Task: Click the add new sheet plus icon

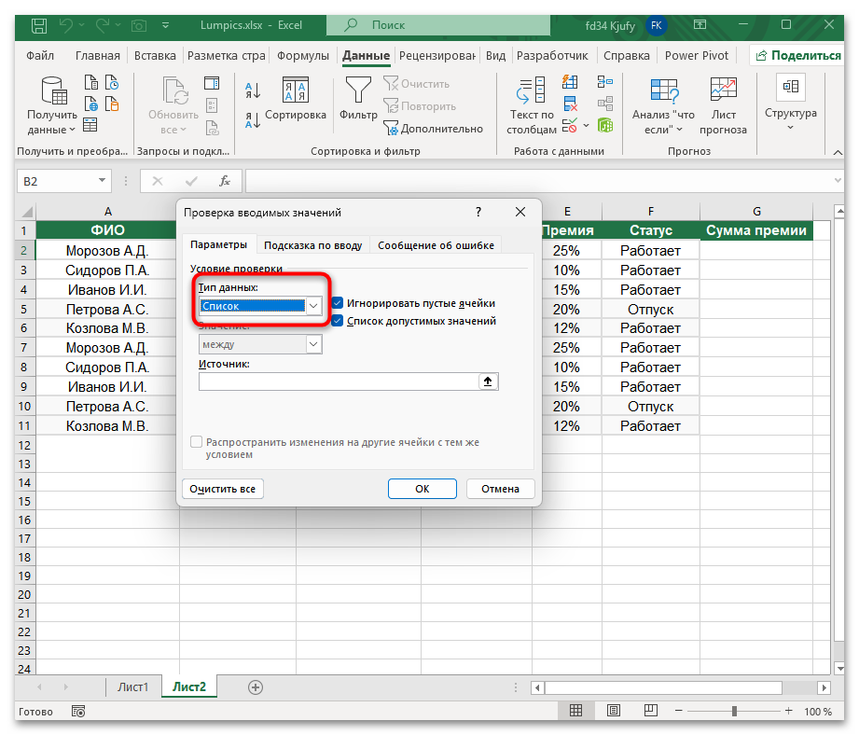Action: coord(255,686)
